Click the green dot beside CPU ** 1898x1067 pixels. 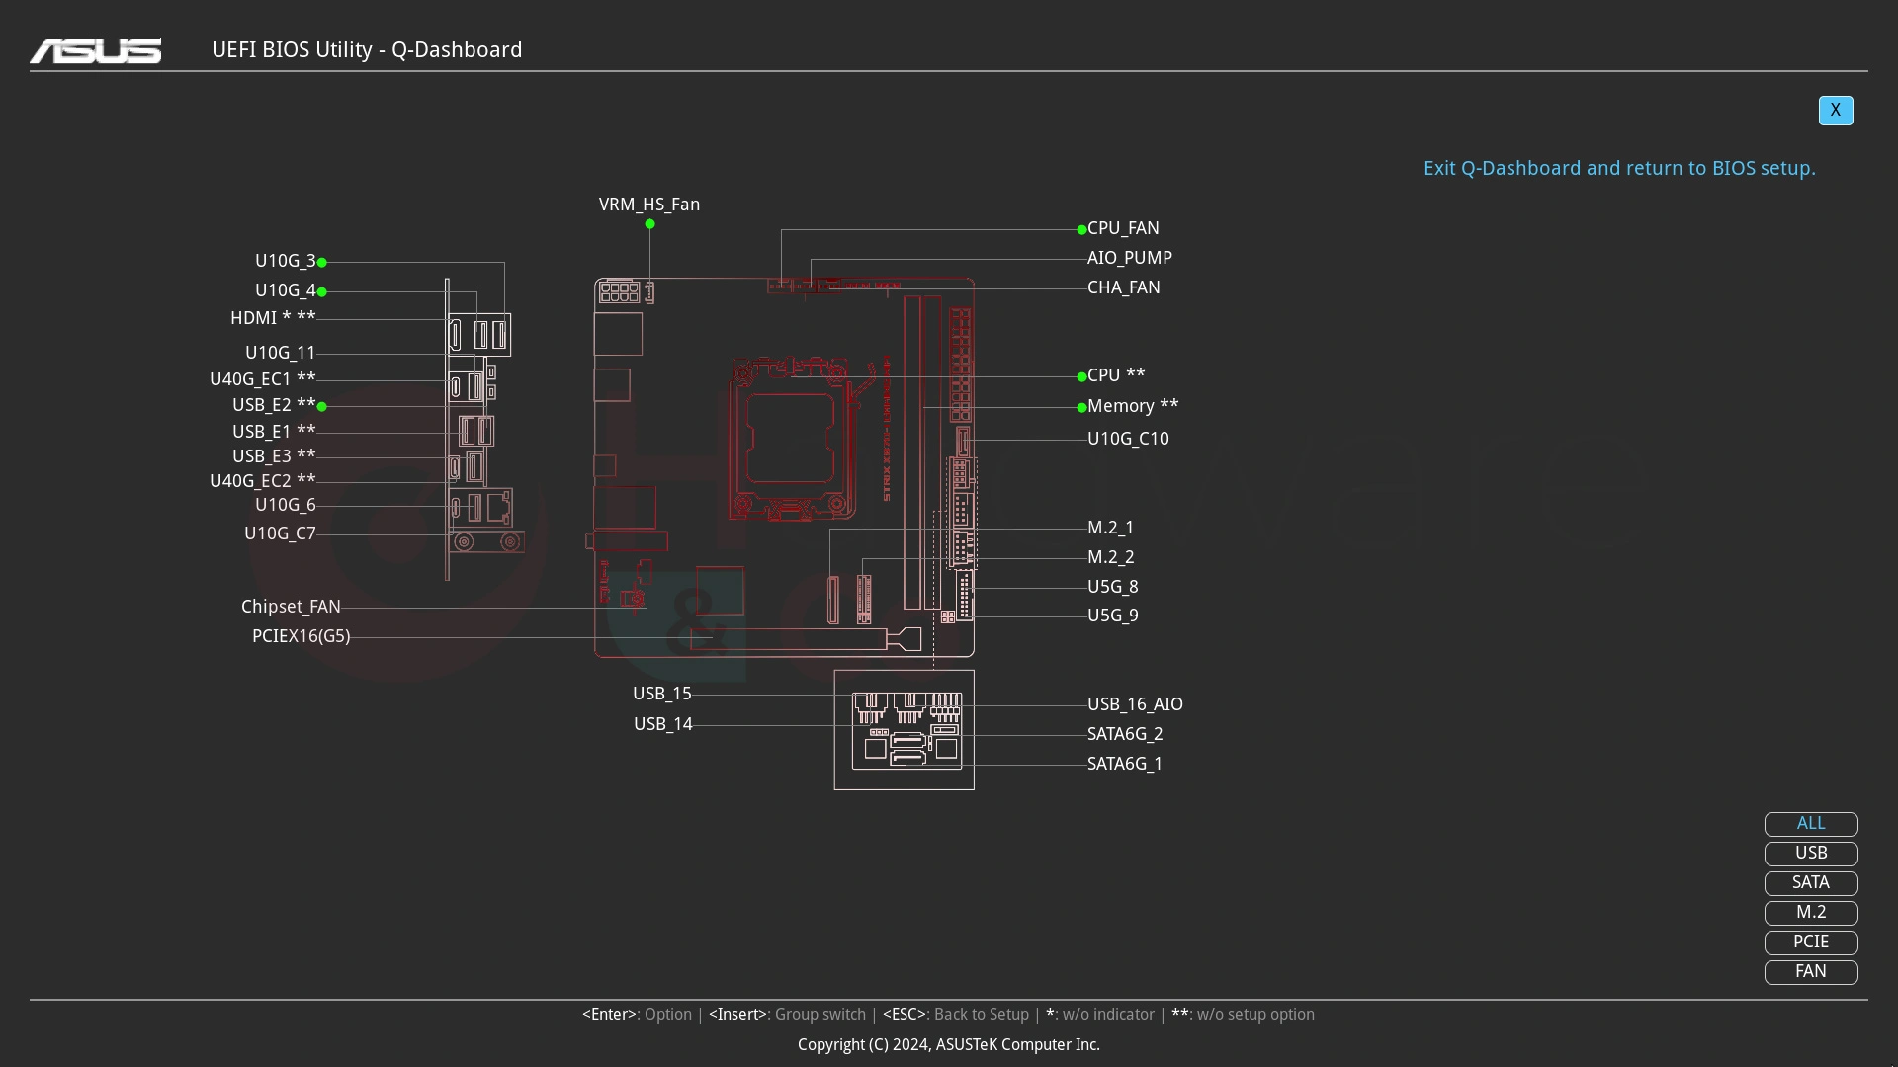coord(1081,377)
